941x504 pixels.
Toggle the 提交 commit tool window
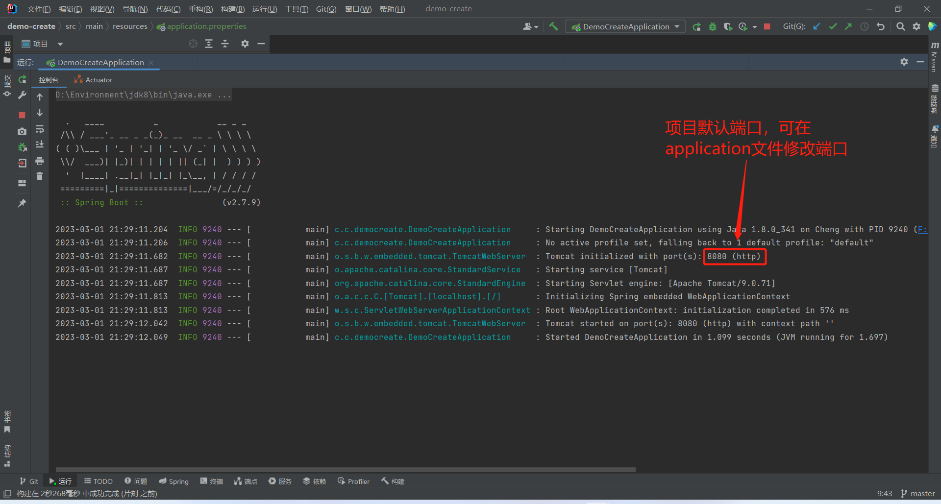click(7, 86)
